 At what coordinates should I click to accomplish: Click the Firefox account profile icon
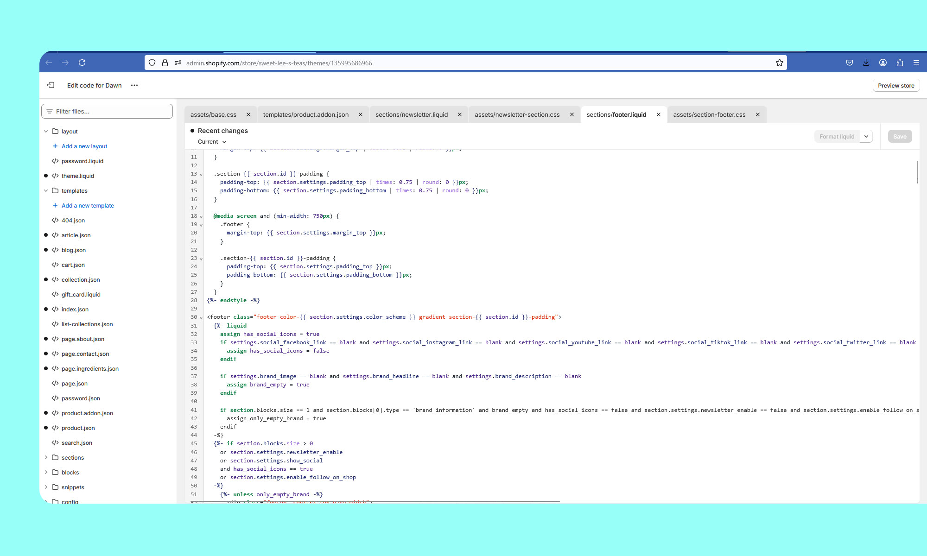click(883, 63)
